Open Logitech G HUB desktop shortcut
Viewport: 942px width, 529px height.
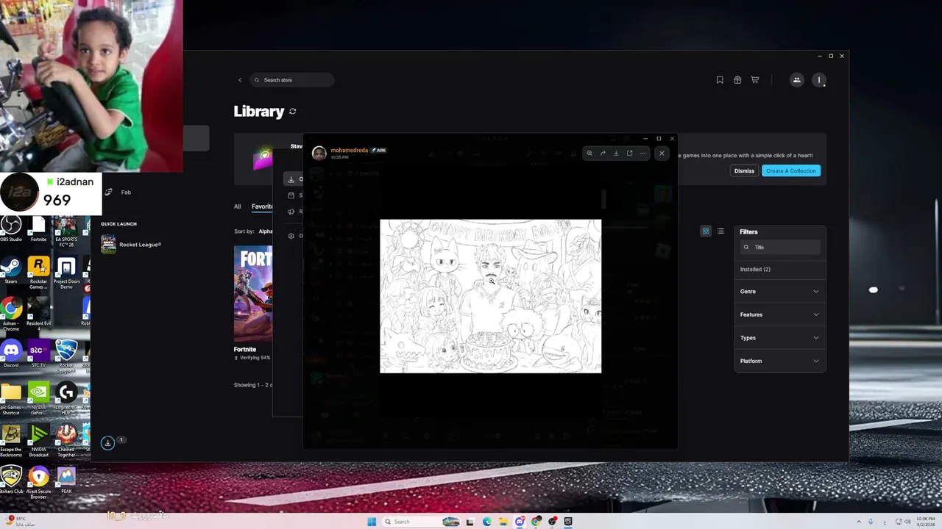(x=66, y=399)
